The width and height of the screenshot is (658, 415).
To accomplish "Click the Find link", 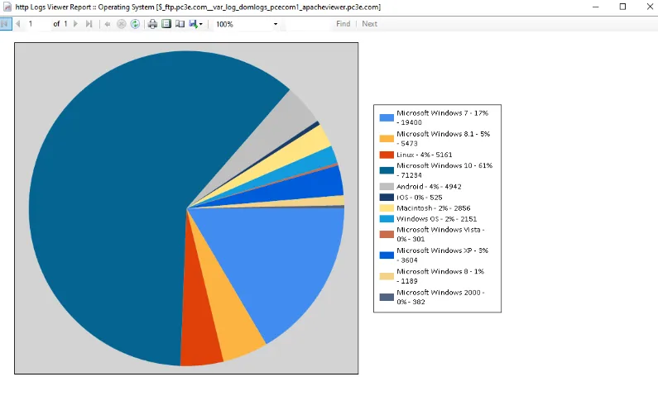I will [x=343, y=24].
